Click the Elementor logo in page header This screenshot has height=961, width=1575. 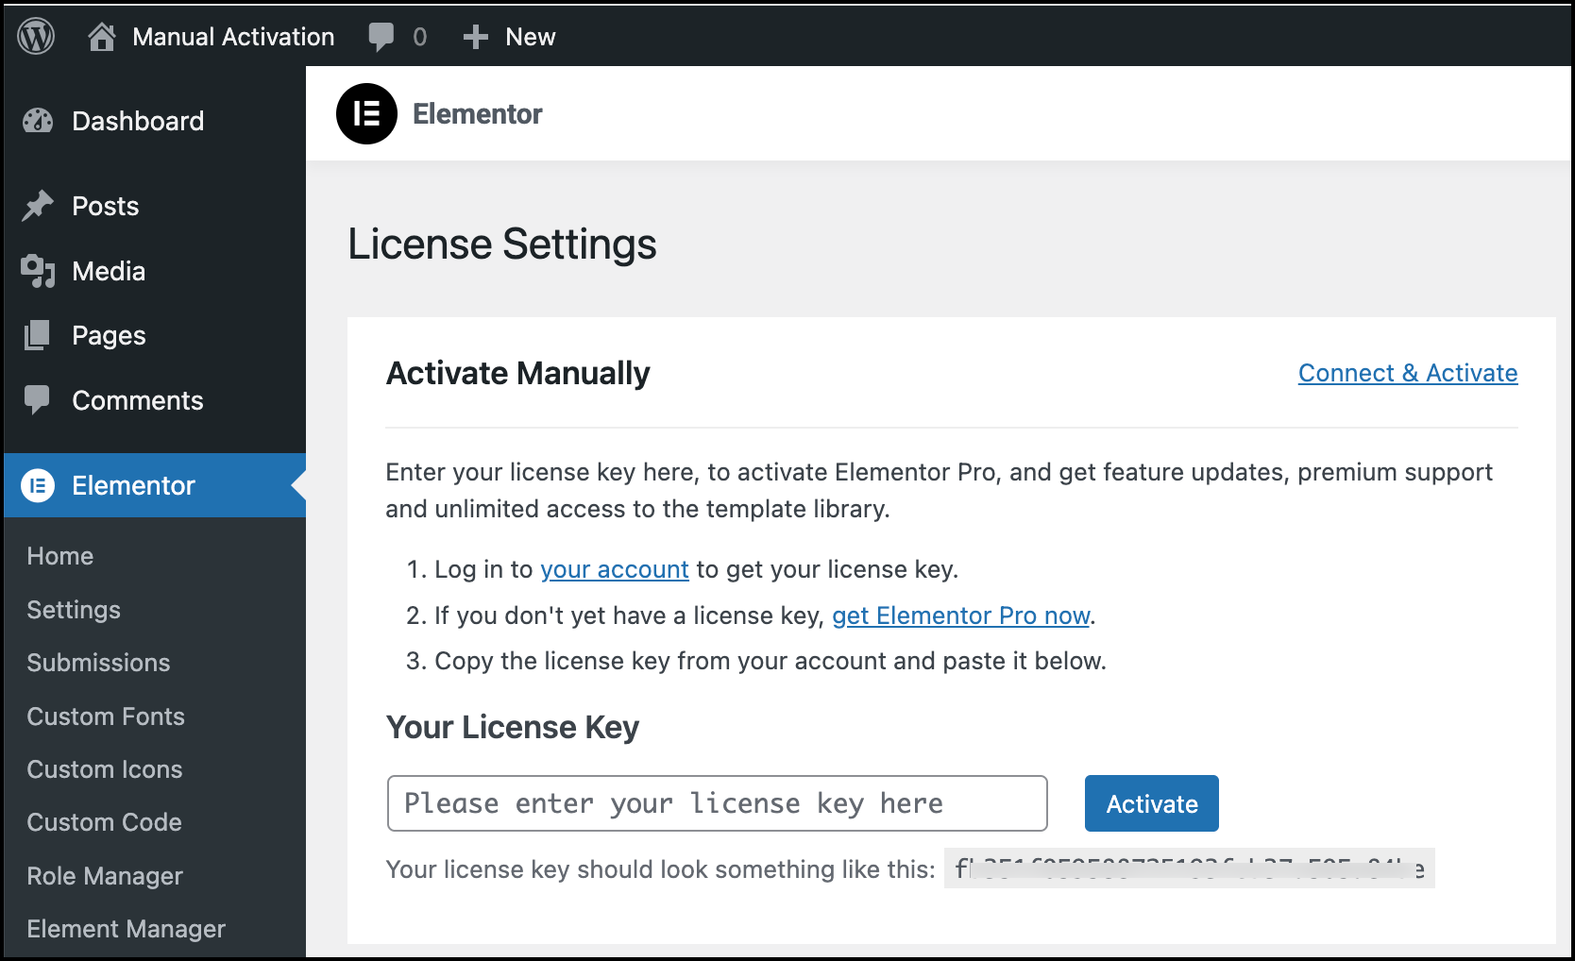(366, 114)
